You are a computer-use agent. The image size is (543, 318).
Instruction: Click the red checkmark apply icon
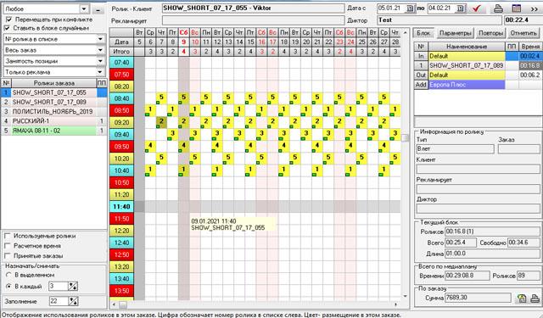[477, 8]
